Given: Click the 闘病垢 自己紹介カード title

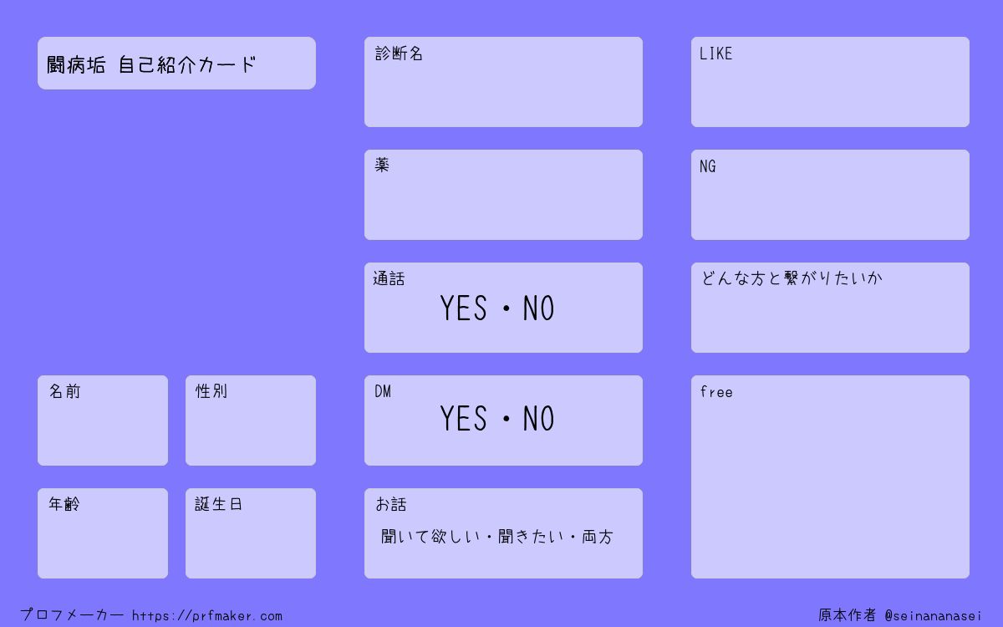Looking at the screenshot, I should [x=151, y=64].
